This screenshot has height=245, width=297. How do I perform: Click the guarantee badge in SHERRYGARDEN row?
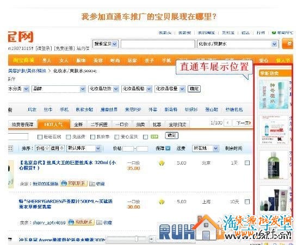pos(162,202)
